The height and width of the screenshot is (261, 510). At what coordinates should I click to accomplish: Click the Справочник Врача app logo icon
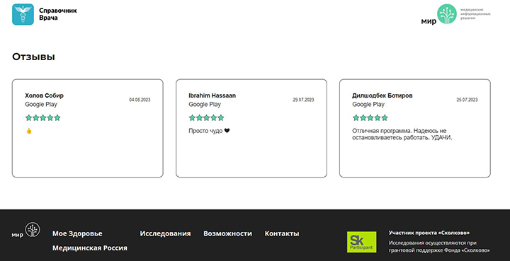[23, 14]
